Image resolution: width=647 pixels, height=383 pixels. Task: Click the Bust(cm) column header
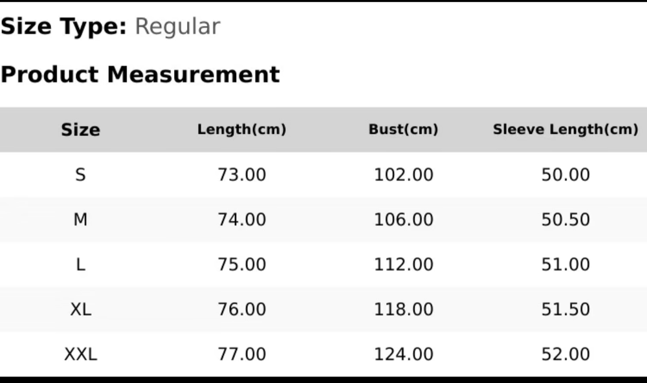coord(403,129)
